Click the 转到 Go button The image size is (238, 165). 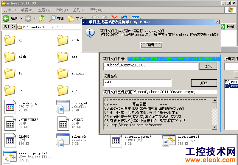click(x=227, y=27)
